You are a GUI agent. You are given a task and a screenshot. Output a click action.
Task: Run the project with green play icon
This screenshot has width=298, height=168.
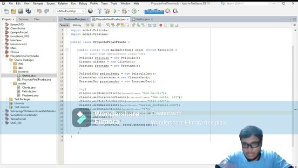coord(115,11)
